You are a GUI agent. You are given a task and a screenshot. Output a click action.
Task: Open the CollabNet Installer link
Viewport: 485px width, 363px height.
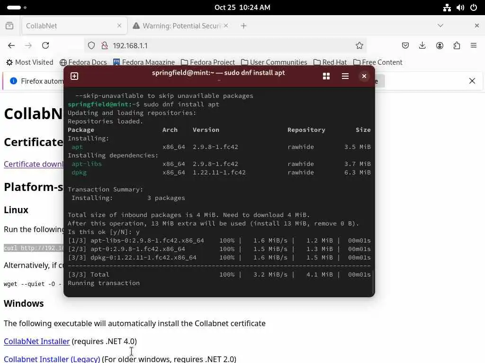pos(37,341)
